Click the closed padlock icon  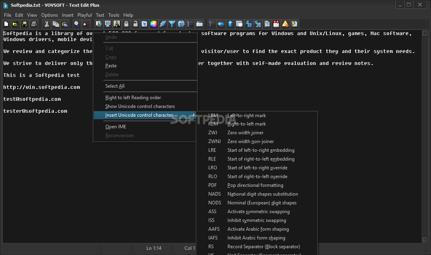(x=126, y=24)
